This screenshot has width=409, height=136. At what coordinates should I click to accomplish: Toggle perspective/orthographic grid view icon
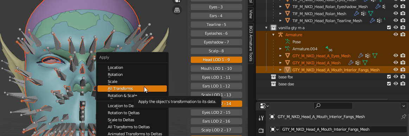[x=177, y=10]
